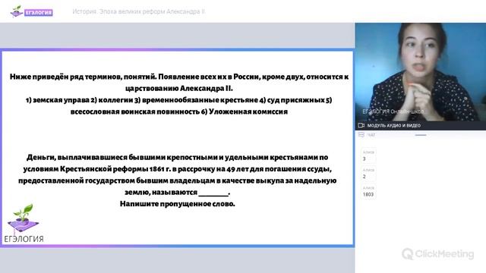This screenshot has width=486, height=273.
Task: Open the Чат panel header label
Action: pyautogui.click(x=371, y=135)
